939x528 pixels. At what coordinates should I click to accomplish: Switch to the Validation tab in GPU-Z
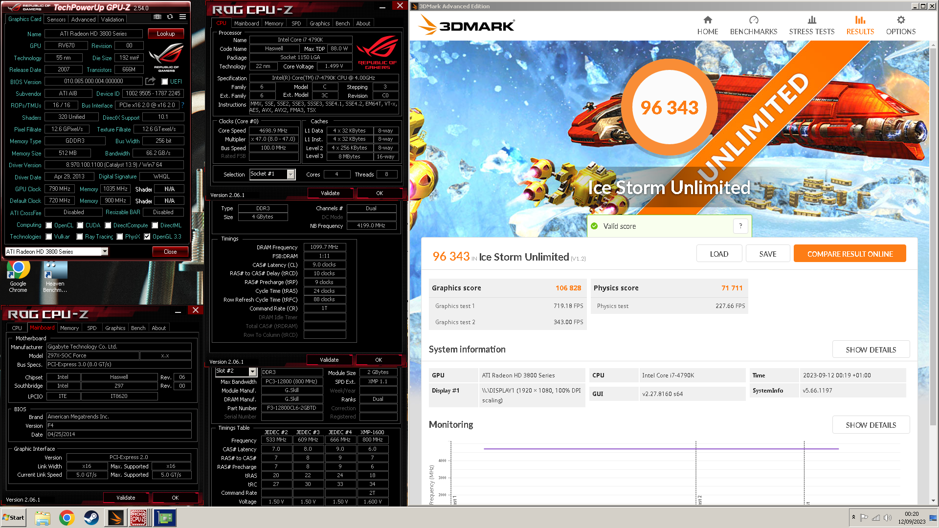(x=112, y=19)
